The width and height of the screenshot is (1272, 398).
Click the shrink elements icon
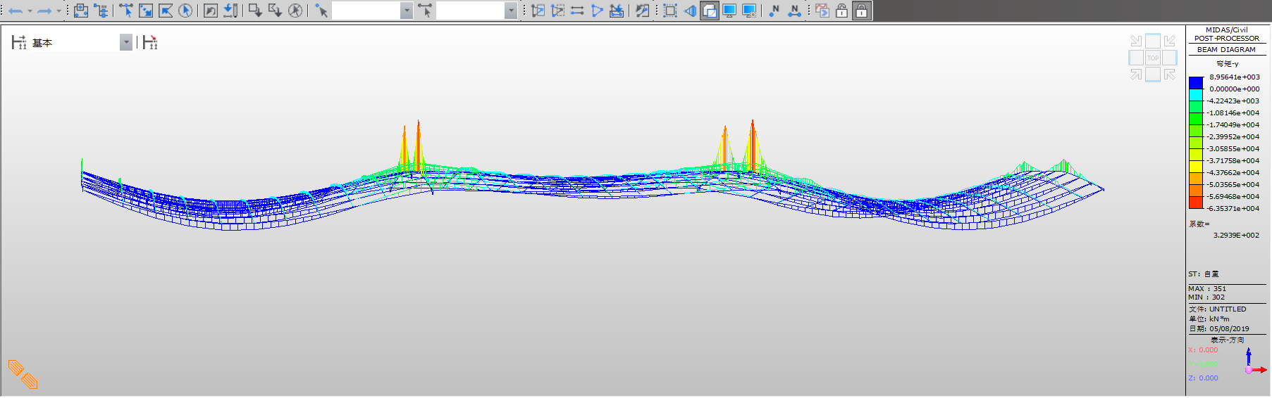point(670,11)
